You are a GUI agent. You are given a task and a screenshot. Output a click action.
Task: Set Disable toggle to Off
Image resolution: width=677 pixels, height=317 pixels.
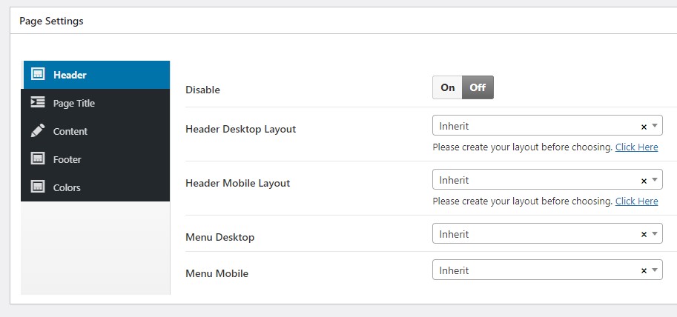pyautogui.click(x=478, y=87)
